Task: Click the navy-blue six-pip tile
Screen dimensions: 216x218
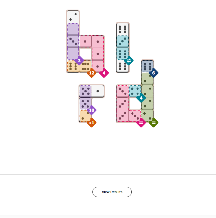Action: tap(147, 66)
